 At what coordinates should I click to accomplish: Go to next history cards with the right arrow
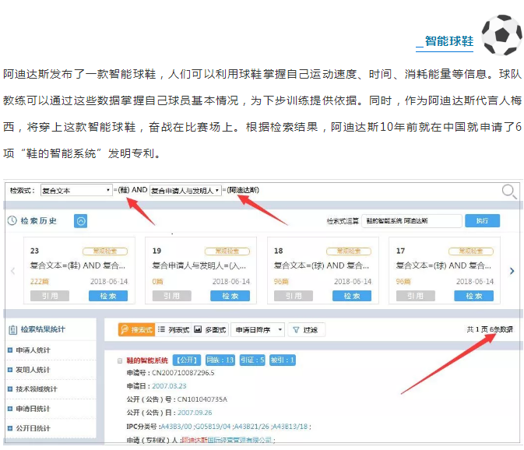coord(512,271)
